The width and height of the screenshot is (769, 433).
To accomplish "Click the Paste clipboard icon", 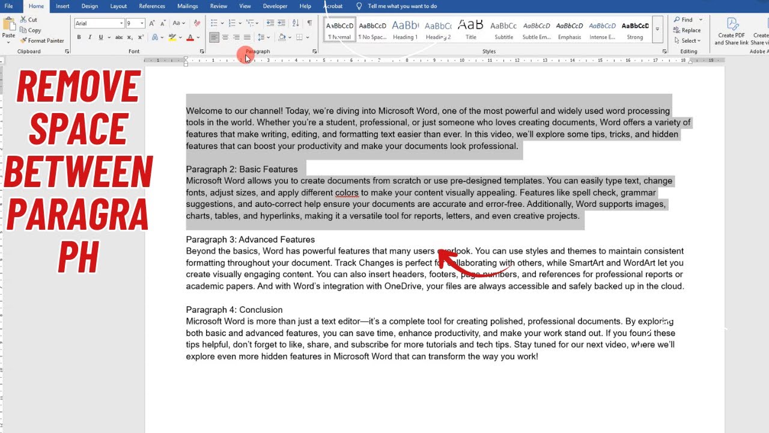I will pyautogui.click(x=8, y=25).
